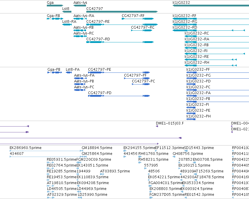Select l(1)G0232-RA transcript label
The image size is (249, 199).
click(197, 39)
